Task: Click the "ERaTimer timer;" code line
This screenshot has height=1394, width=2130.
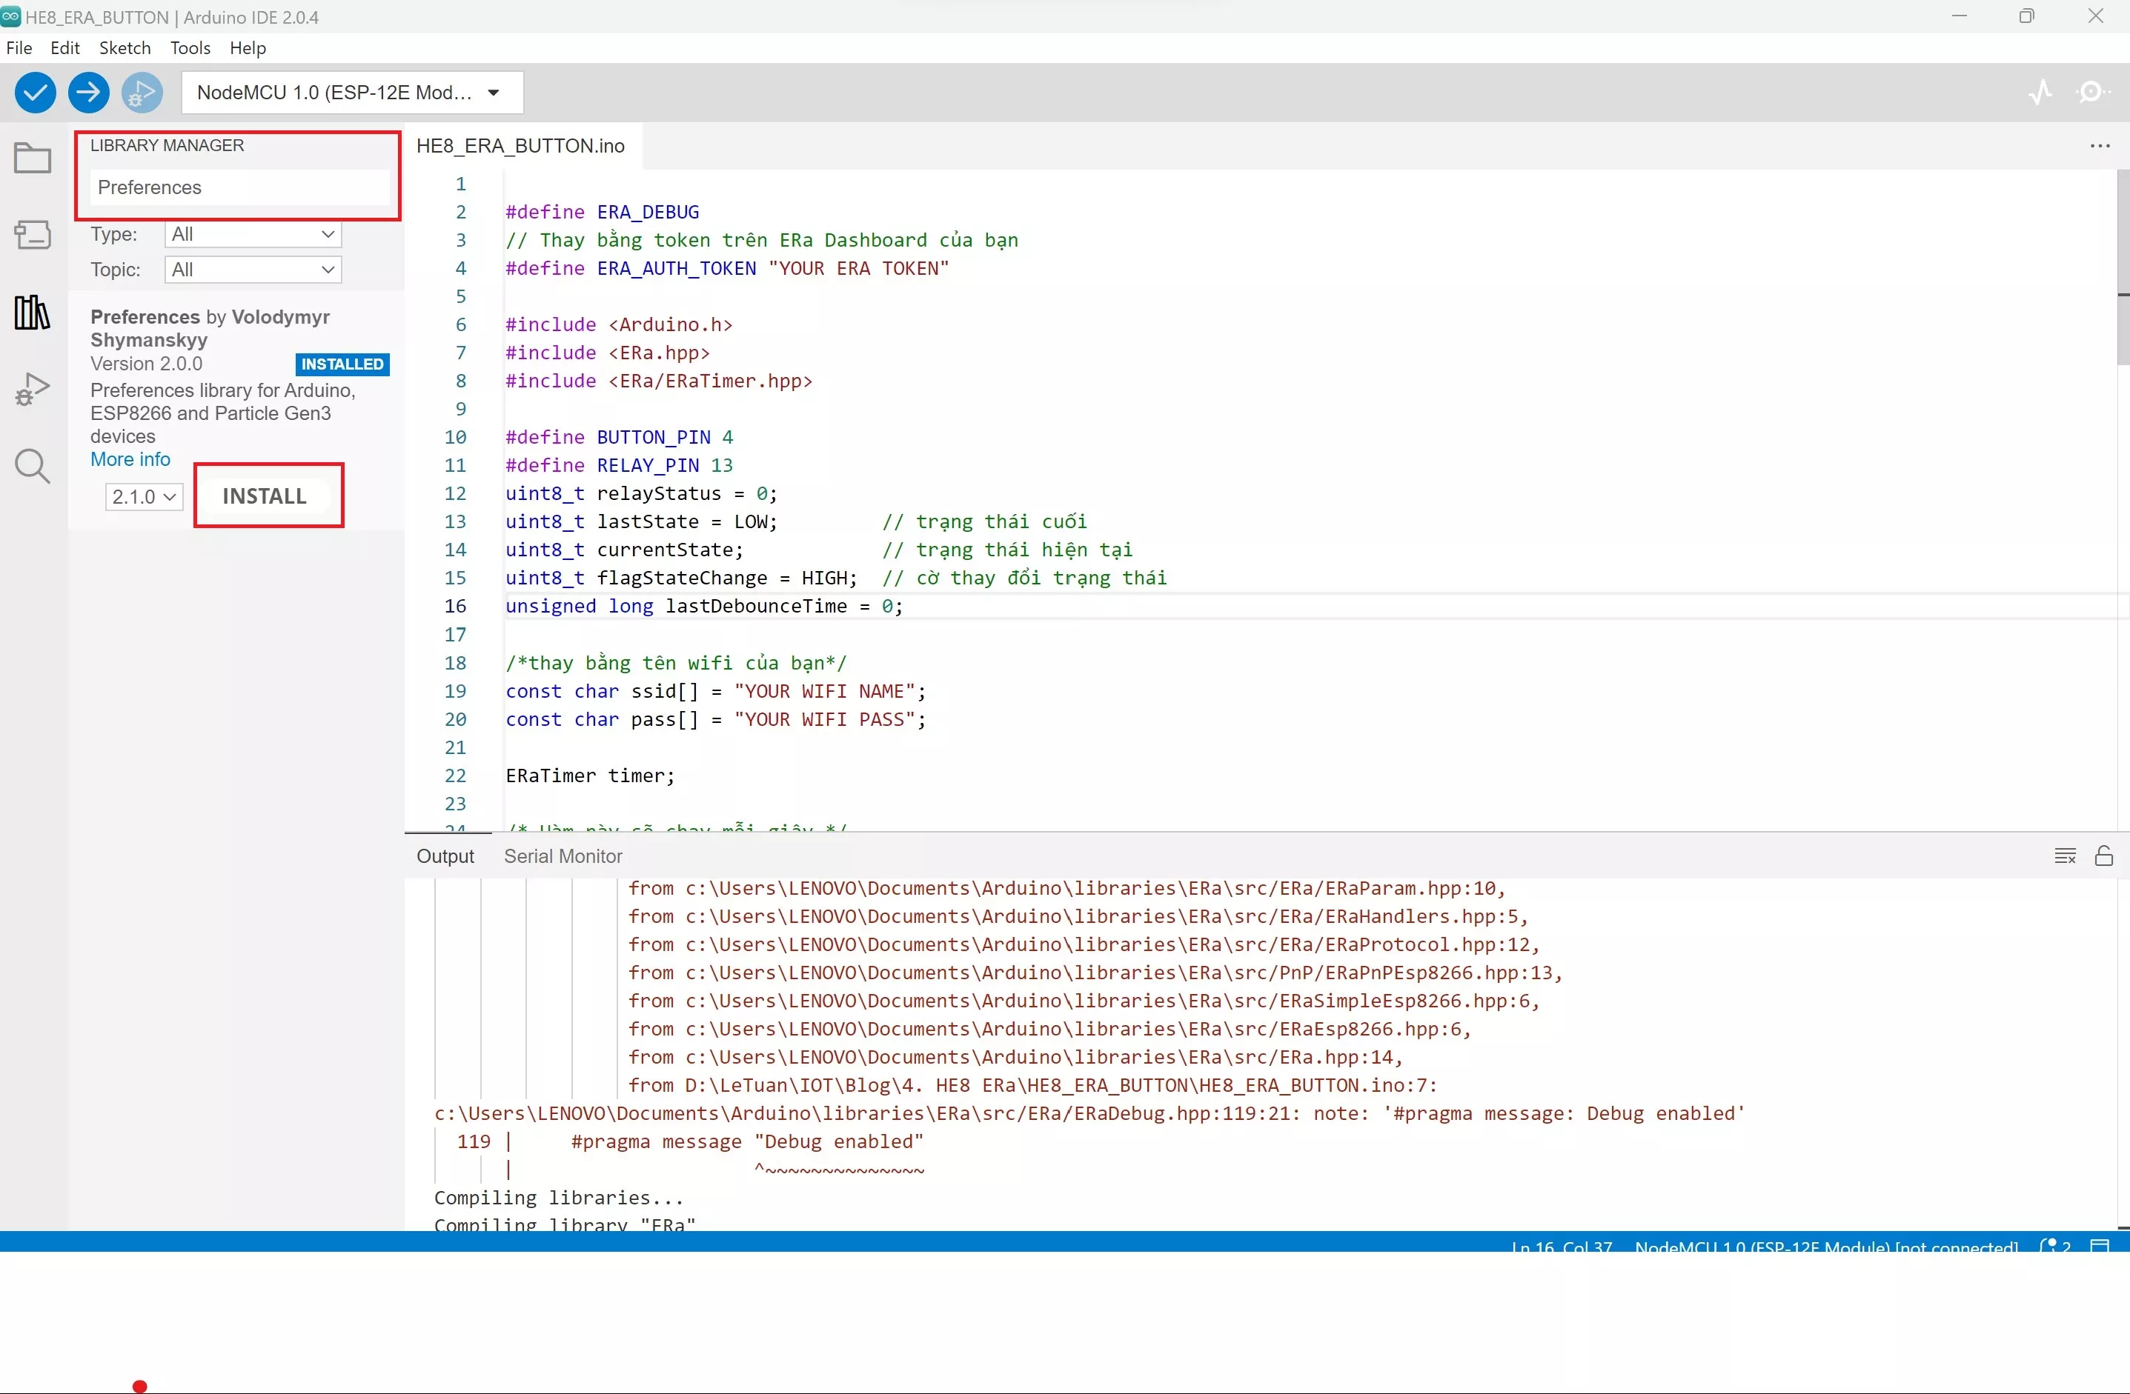Action: [x=590, y=776]
